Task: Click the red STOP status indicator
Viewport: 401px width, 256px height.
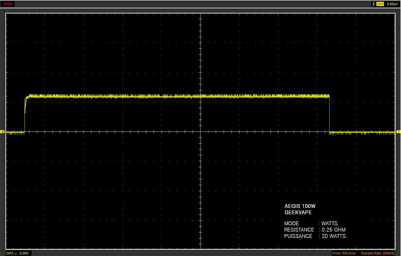Action: click(8, 4)
